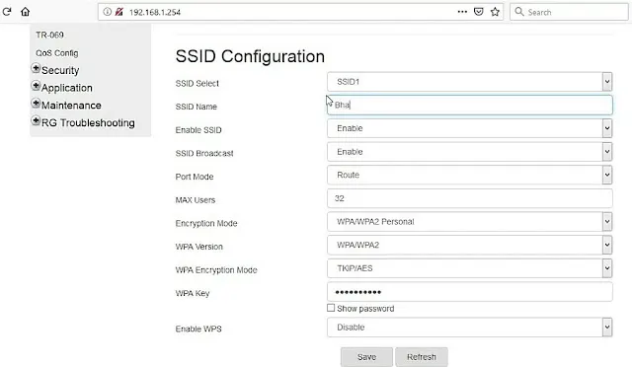This screenshot has width=632, height=367.
Task: Open the SSID Broadcast dropdown
Action: click(x=470, y=152)
